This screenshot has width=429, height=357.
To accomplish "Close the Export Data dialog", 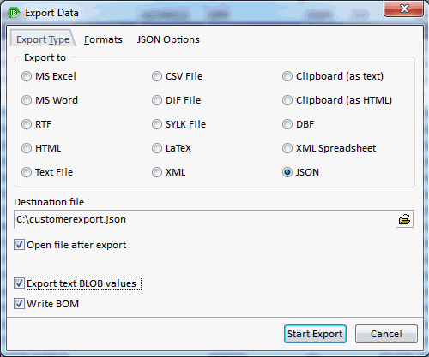I will [x=403, y=9].
